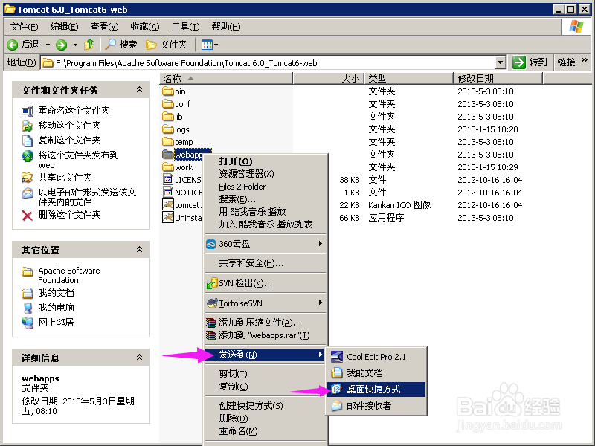This screenshot has height=446, width=595.
Task: Open the 帮助(H) menu
Action: 226,27
